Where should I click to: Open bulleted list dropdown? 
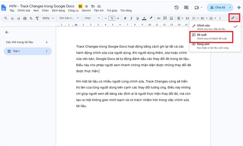click(204, 18)
